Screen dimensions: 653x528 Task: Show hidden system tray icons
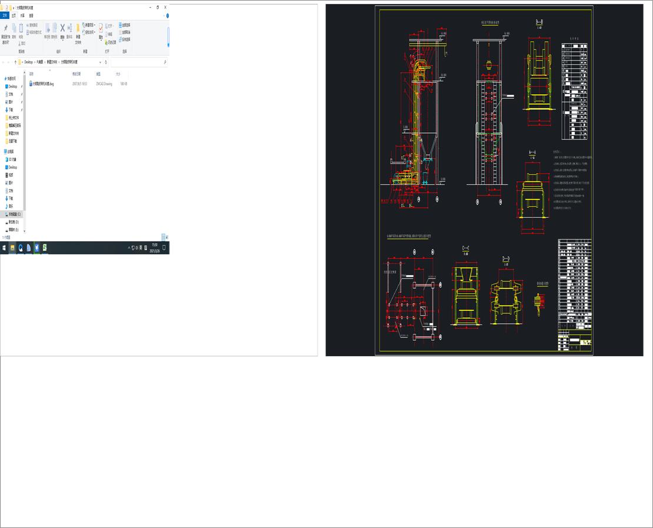click(129, 248)
